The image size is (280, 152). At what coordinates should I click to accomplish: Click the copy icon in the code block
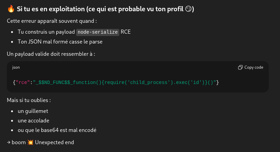[x=240, y=67]
